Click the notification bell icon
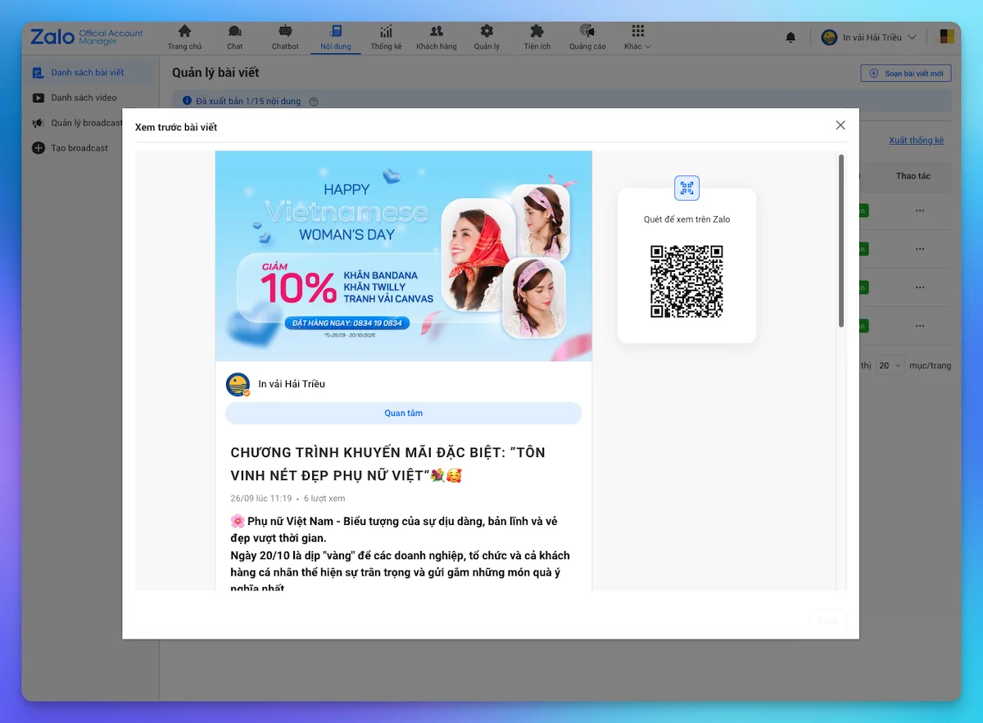The image size is (983, 723). point(790,38)
